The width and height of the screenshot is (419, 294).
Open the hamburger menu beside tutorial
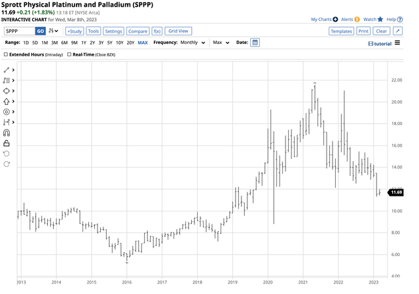click(x=397, y=43)
